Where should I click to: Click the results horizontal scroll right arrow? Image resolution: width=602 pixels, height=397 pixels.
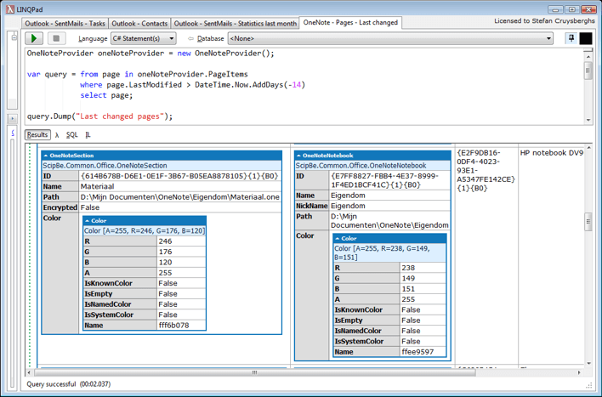[x=579, y=372]
